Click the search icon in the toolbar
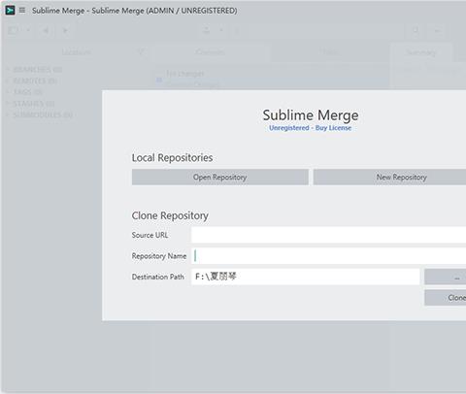Image resolution: width=466 pixels, height=394 pixels. [x=416, y=30]
